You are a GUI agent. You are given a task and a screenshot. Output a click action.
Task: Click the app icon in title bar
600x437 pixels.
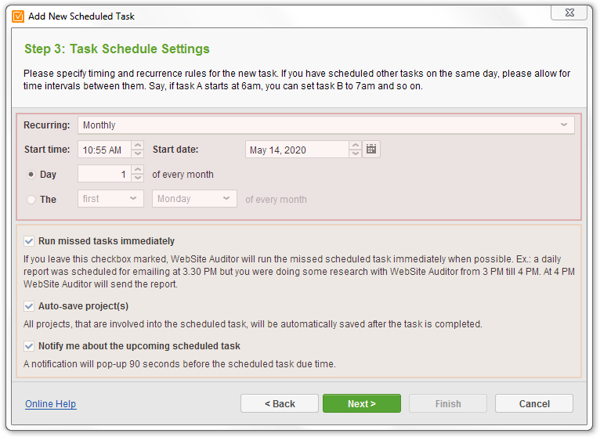click(18, 16)
